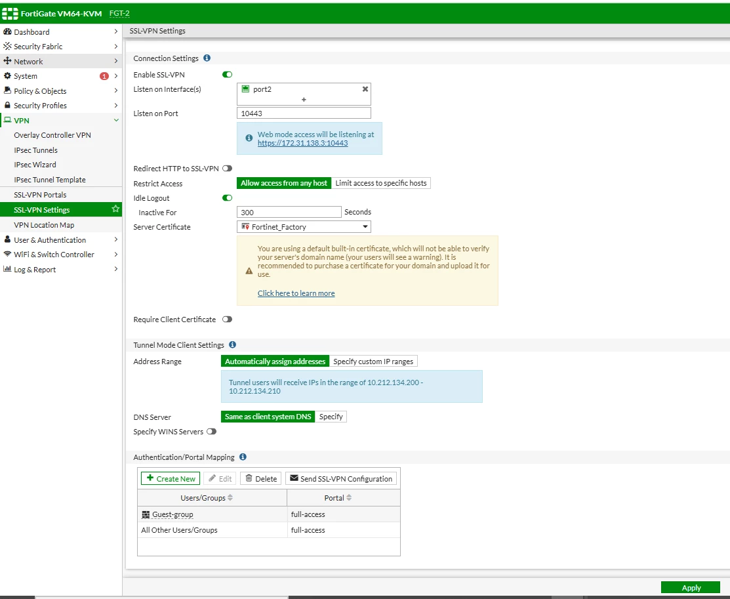This screenshot has width=730, height=599.
Task: Expand Dashboard menu chevron
Action: pyautogui.click(x=116, y=31)
